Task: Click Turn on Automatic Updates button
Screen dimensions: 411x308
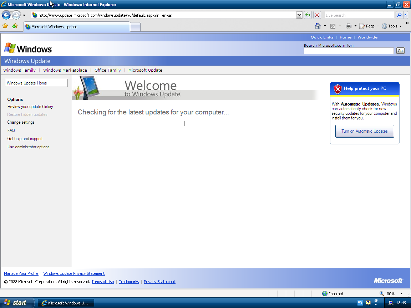Action: click(x=365, y=131)
